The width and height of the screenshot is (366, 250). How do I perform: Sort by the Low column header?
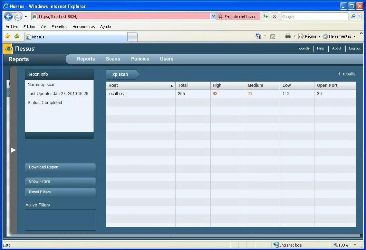coord(297,85)
